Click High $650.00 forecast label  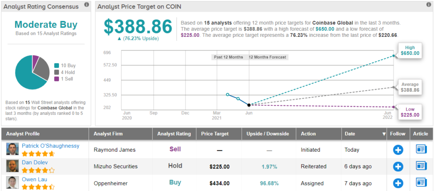[409, 50]
